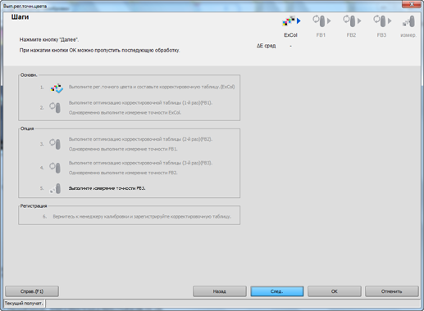Click text about measuring FB2 accuracy
This screenshot has height=311, width=424.
pyautogui.click(x=123, y=173)
